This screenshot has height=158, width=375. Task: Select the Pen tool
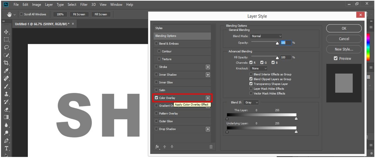[6, 140]
